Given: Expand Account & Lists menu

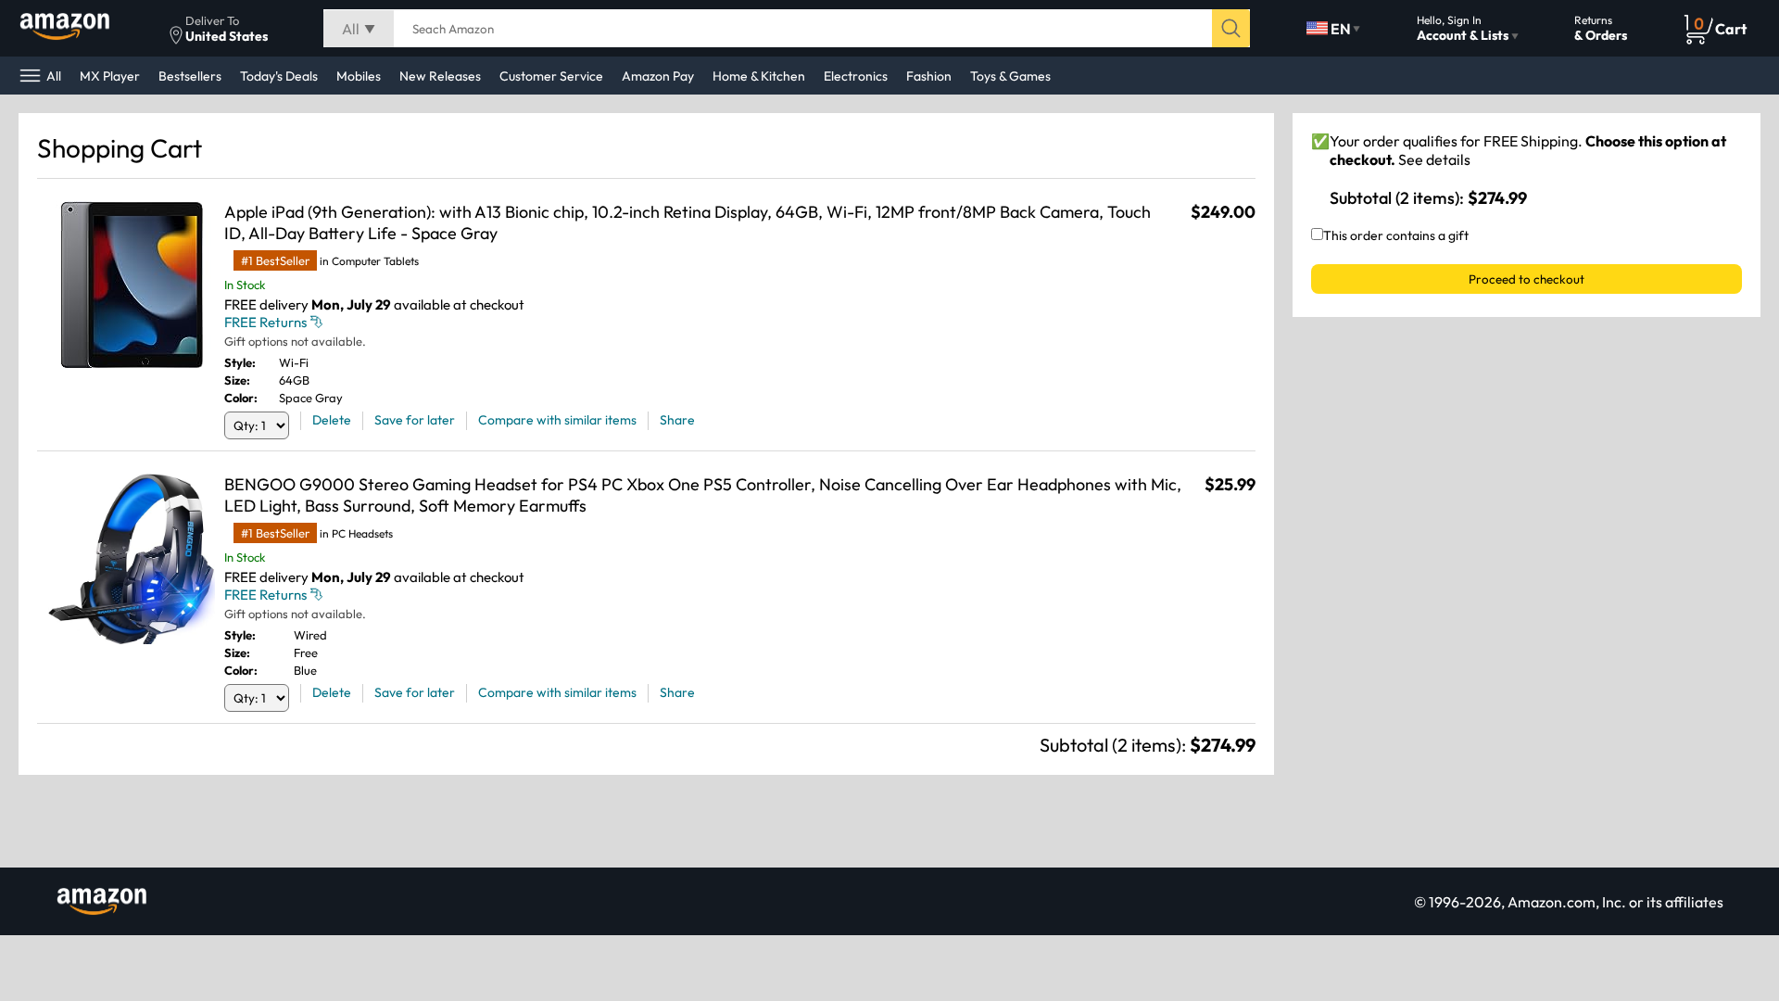Looking at the screenshot, I should (x=1467, y=29).
